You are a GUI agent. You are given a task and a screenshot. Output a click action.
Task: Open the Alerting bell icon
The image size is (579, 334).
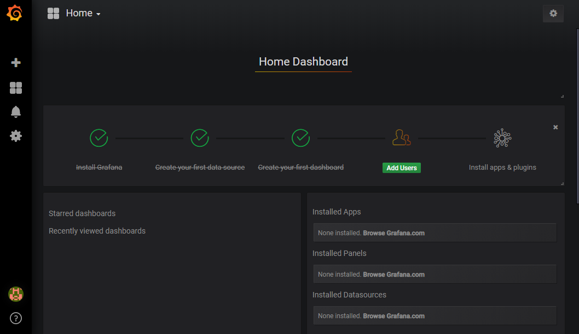point(16,111)
